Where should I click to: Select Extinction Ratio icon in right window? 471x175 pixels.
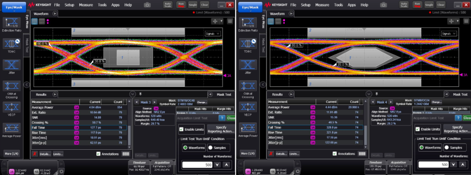[x=248, y=23]
